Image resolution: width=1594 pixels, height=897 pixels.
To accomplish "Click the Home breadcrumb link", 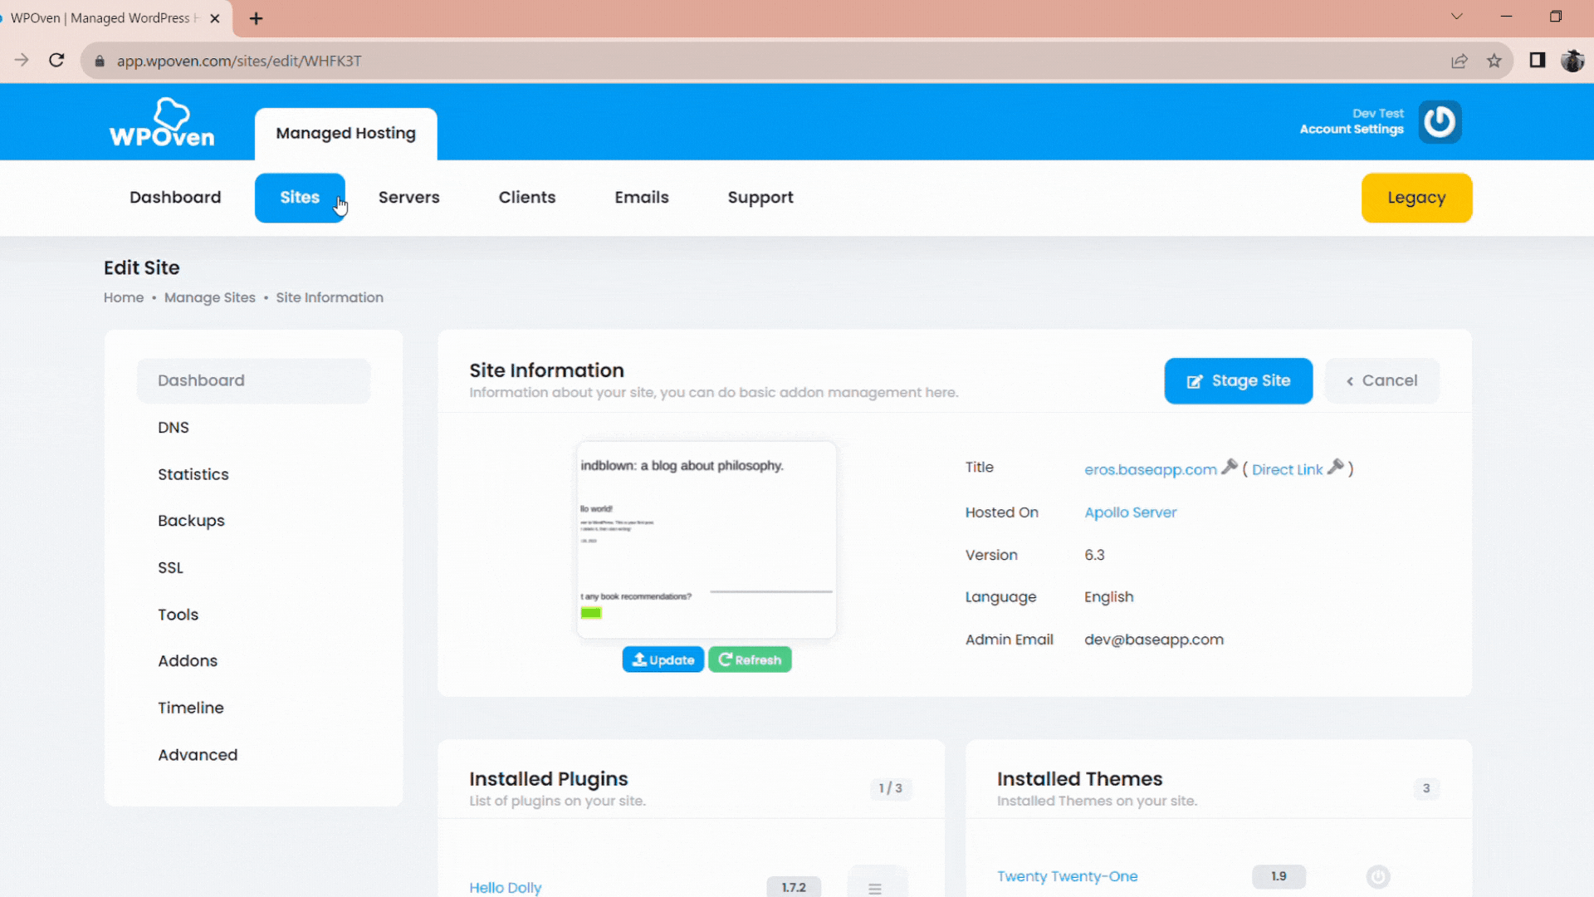I will [x=124, y=297].
